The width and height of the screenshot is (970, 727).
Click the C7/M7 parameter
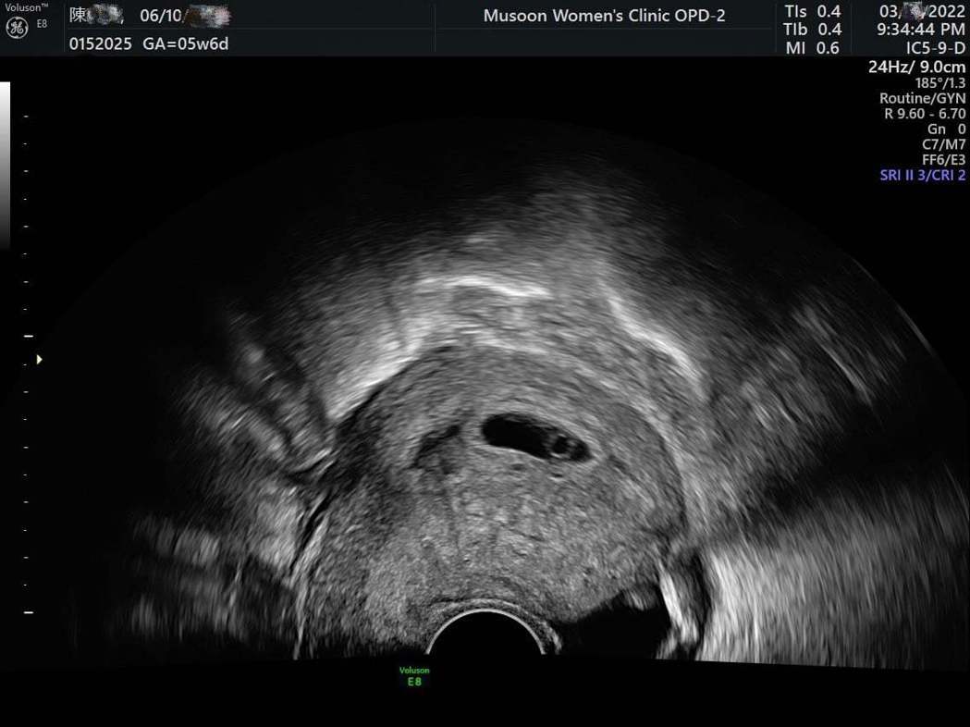pos(943,144)
